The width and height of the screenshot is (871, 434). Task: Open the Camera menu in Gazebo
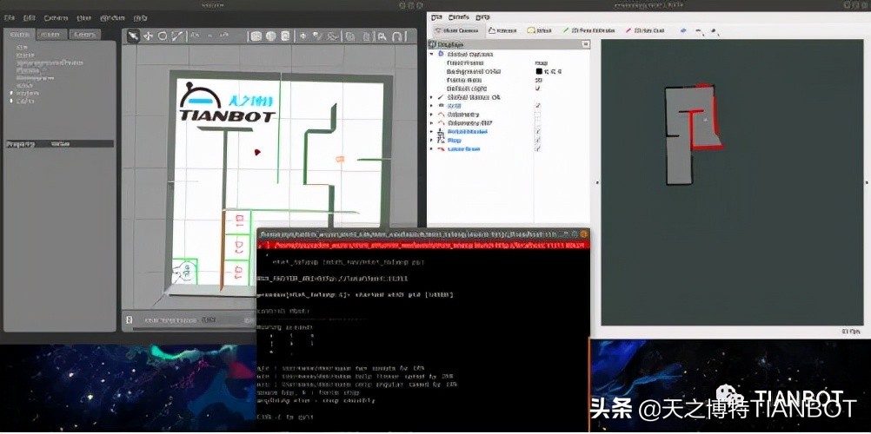point(56,17)
